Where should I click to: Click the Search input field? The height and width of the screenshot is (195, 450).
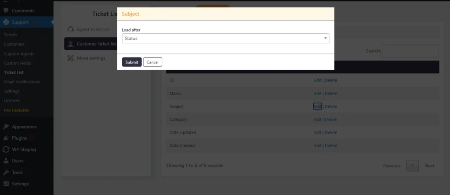click(x=410, y=51)
